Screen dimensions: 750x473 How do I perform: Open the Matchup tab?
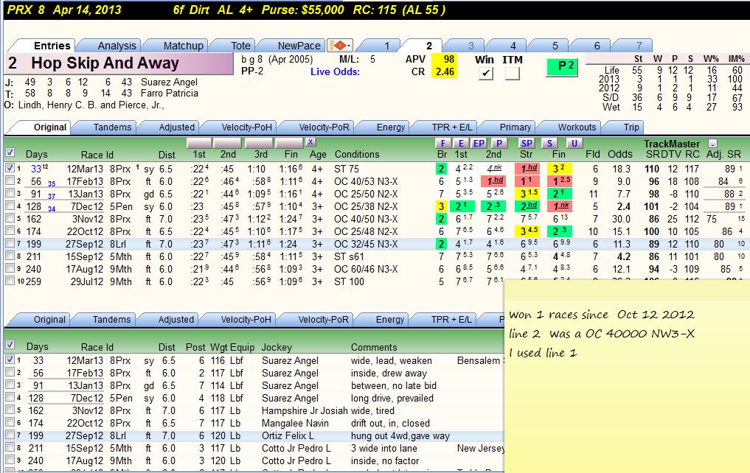(x=183, y=46)
